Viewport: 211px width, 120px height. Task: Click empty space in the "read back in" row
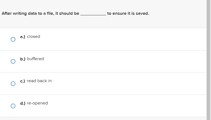pos(121,83)
